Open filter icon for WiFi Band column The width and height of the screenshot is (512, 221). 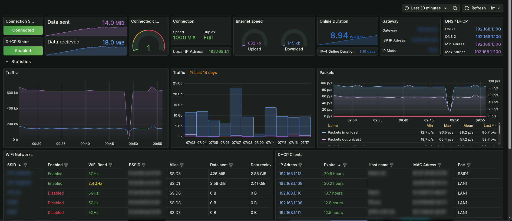pos(110,165)
